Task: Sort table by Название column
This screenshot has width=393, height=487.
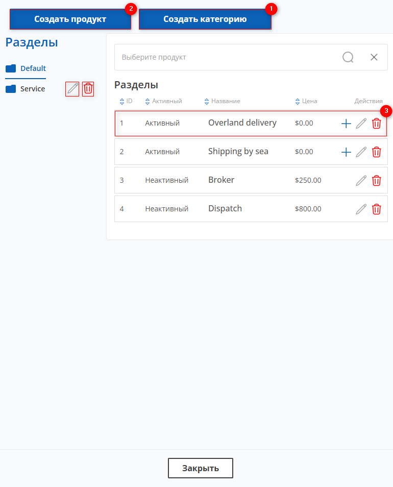Action: (x=222, y=101)
